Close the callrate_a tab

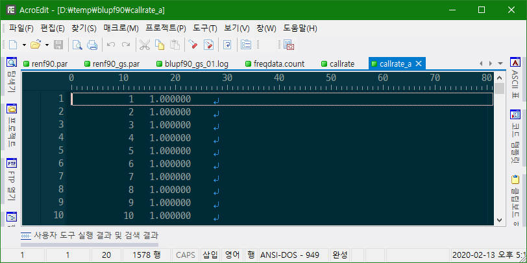(x=419, y=63)
